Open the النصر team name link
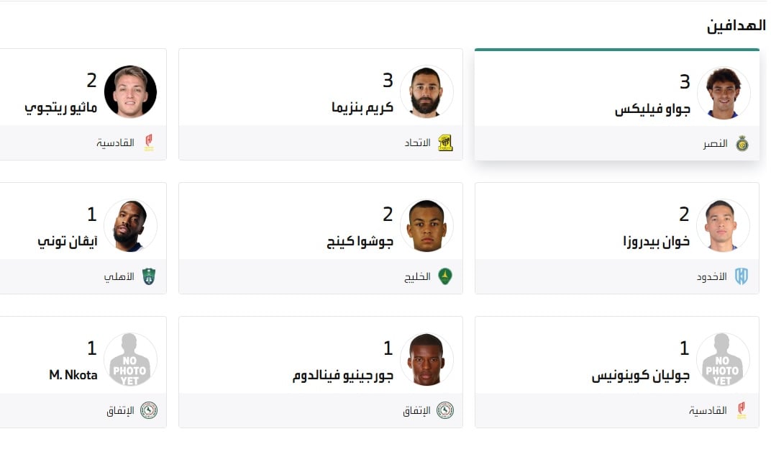The height and width of the screenshot is (452, 771). point(715,144)
